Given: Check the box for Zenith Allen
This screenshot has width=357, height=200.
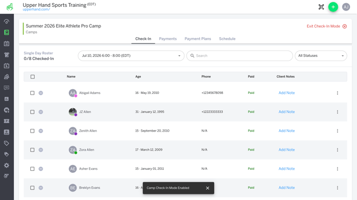Looking at the screenshot, I should (33, 131).
